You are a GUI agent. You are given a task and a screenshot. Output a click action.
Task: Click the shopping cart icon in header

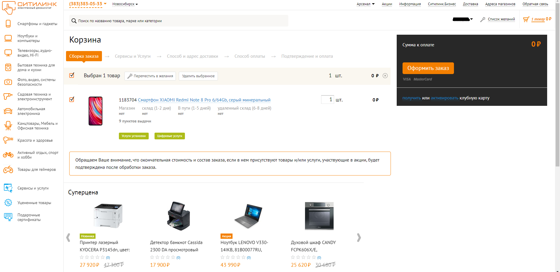(x=526, y=19)
